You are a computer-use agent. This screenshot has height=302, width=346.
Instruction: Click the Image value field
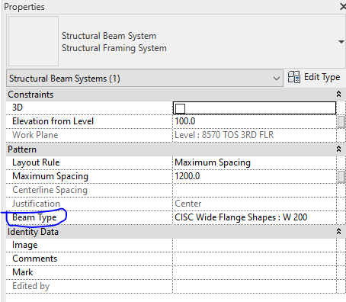pos(255,245)
